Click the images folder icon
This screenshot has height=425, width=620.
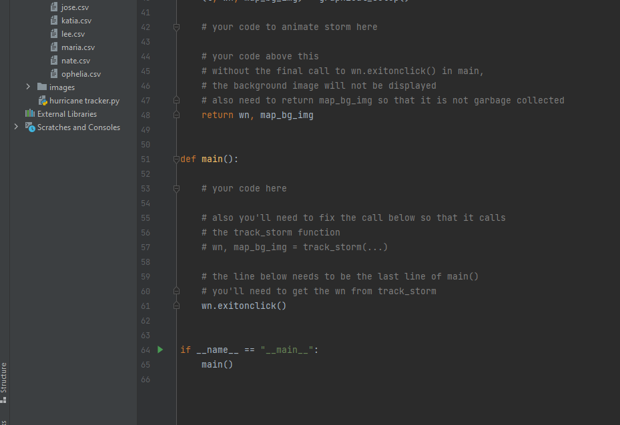(x=42, y=87)
